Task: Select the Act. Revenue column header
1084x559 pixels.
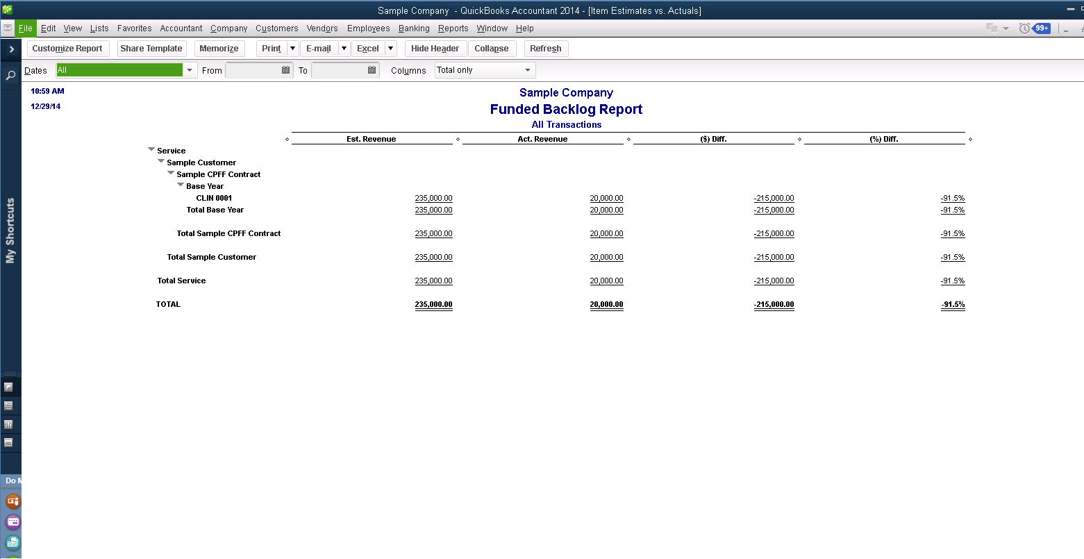Action: point(542,139)
